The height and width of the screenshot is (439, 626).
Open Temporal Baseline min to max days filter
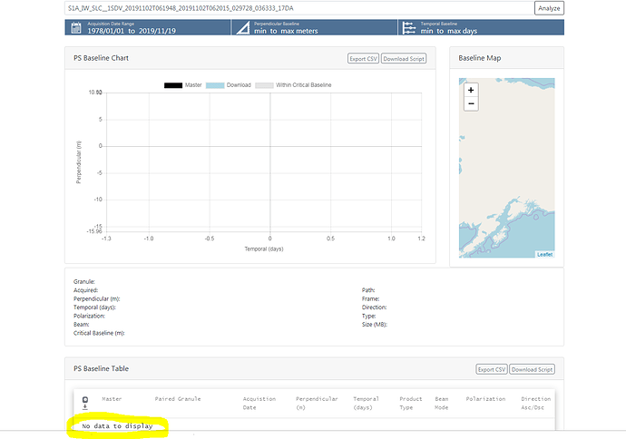449,31
